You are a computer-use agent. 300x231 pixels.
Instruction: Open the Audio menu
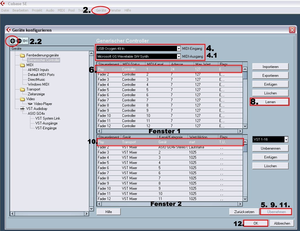50,10
